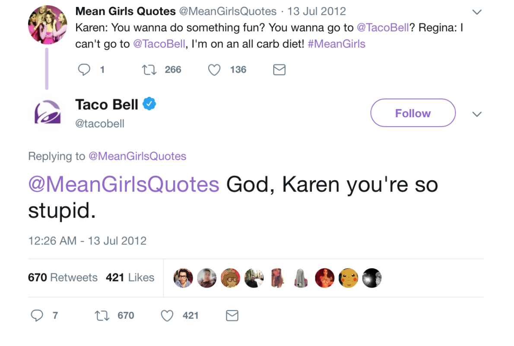The height and width of the screenshot is (346, 514).
Task: Expand options chevron on Mean Girls Quotes tweet
Action: tap(477, 12)
